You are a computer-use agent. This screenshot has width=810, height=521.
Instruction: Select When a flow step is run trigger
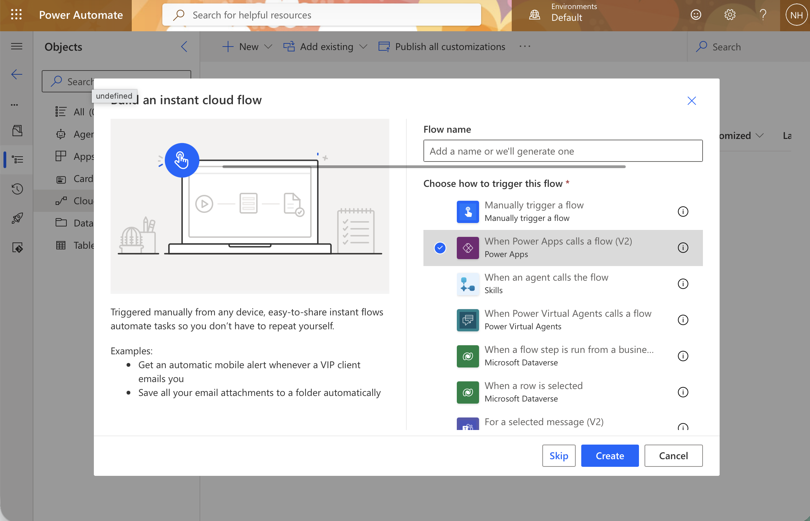point(563,356)
